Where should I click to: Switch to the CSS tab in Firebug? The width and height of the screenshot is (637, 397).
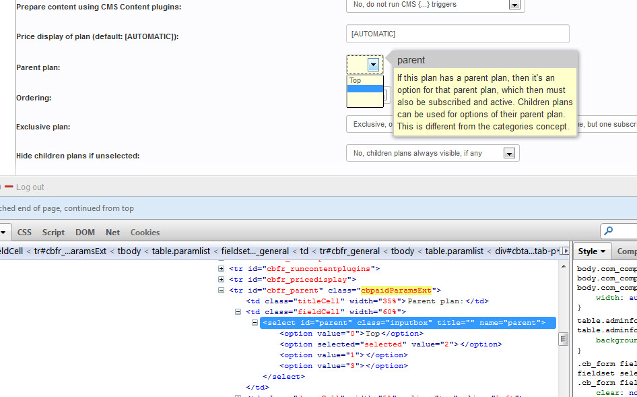(x=24, y=233)
